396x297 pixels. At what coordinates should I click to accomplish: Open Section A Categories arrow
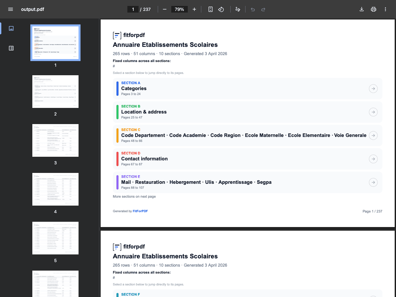[x=373, y=89]
